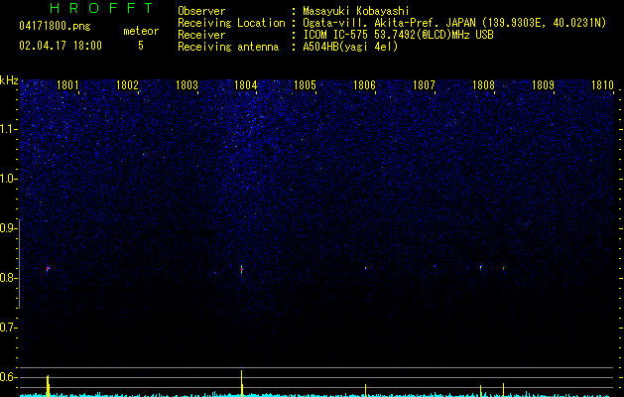The image size is (624, 397).
Task: Click the 1809 time marker
Action: (543, 85)
